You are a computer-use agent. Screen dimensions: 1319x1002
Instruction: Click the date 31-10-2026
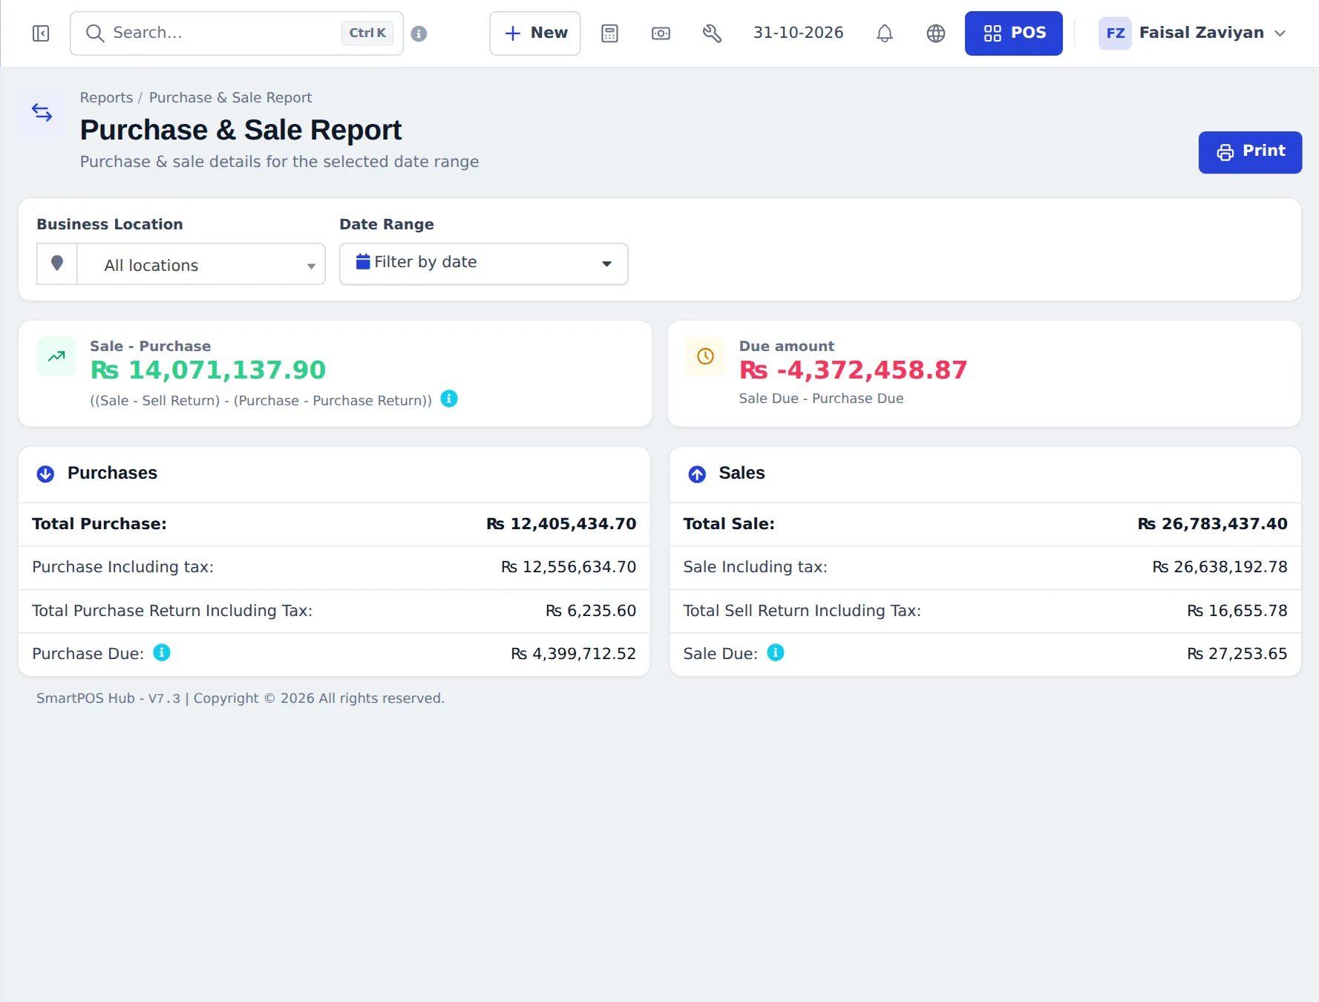tap(798, 33)
